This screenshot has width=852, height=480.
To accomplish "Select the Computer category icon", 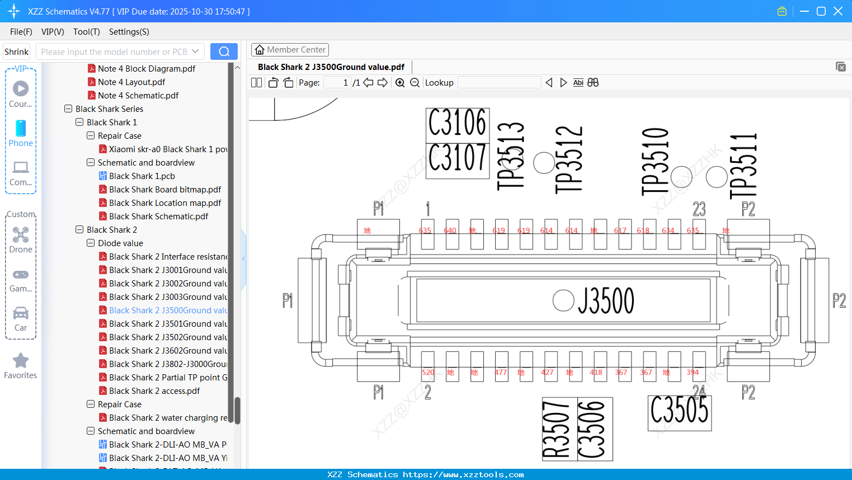I will [x=21, y=172].
